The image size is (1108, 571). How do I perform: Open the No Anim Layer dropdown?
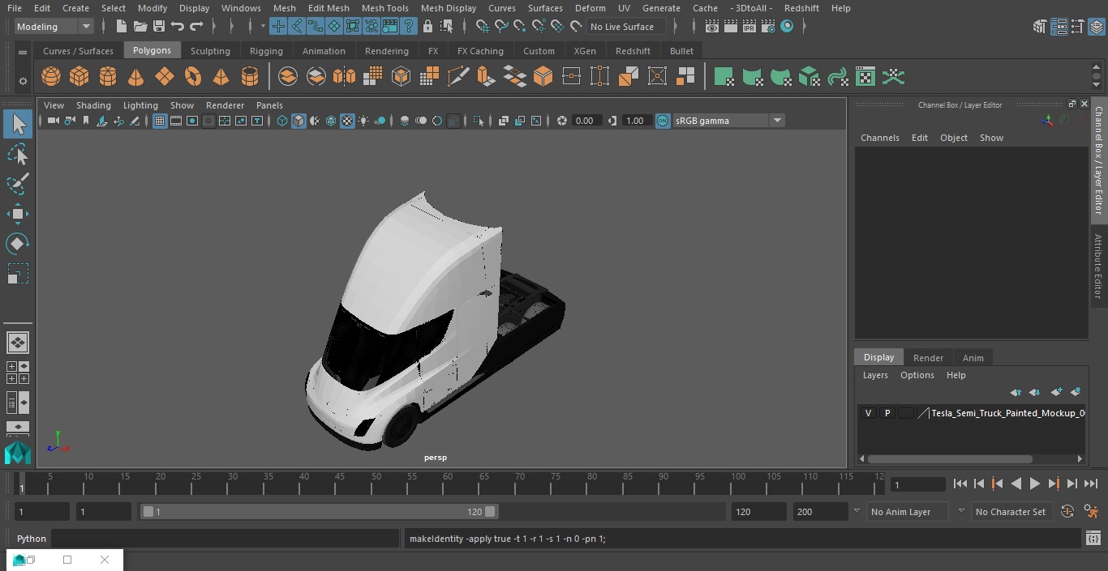click(908, 512)
